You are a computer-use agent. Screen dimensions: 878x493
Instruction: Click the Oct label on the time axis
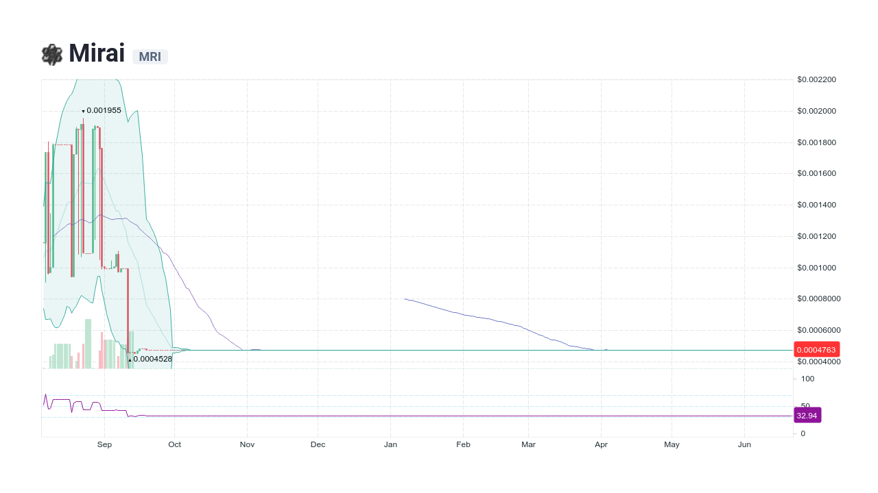pos(175,444)
